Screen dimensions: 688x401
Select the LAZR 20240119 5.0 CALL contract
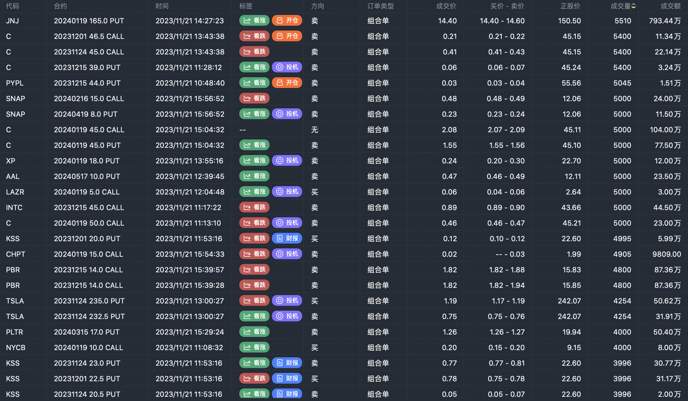[x=87, y=192]
